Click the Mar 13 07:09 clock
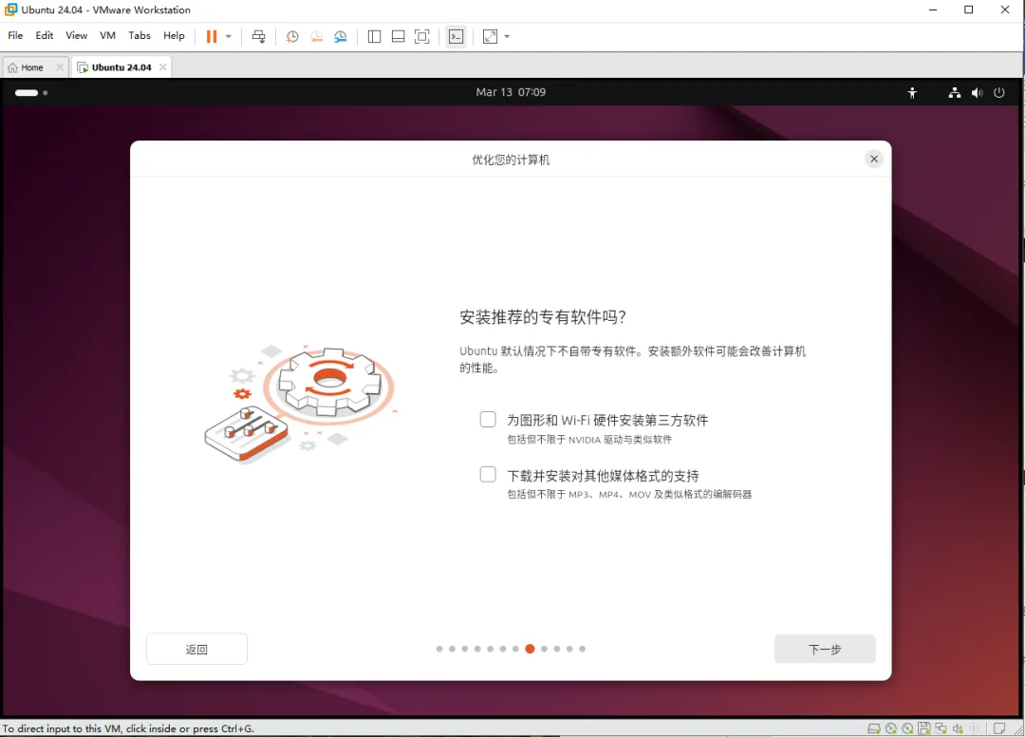The height and width of the screenshot is (737, 1025). coord(511,92)
